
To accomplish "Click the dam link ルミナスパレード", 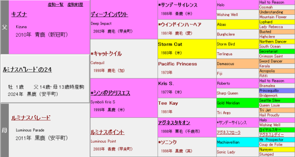I will 31,118.
